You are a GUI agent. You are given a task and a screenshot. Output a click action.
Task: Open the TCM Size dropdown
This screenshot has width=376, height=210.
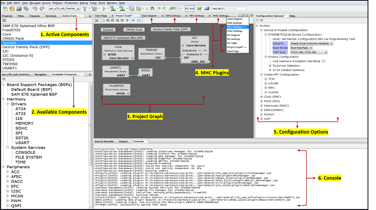coord(309,52)
